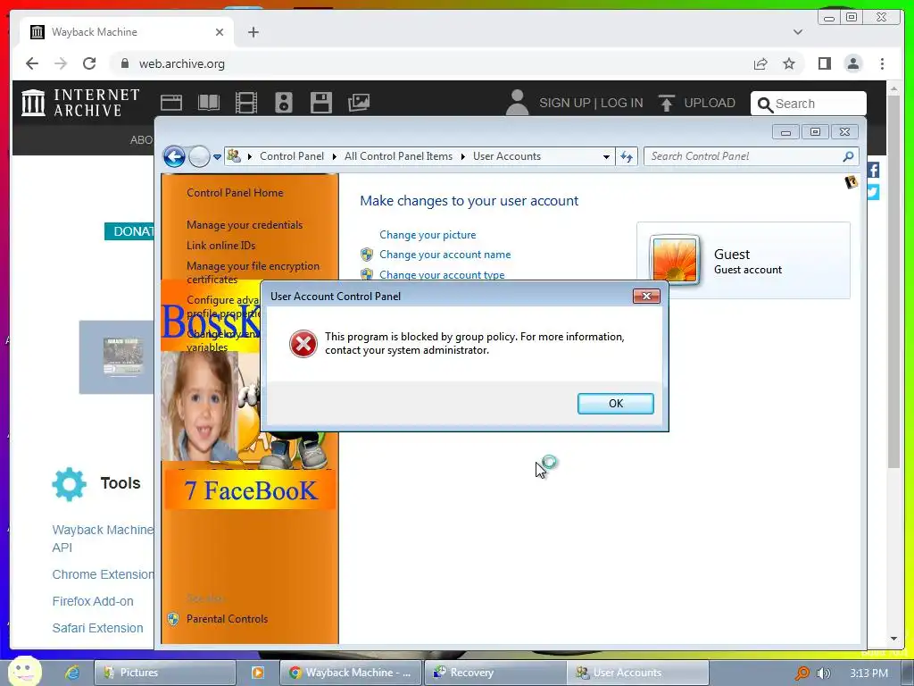Click the Firefox Add-on link
This screenshot has height=686, width=914.
click(93, 601)
